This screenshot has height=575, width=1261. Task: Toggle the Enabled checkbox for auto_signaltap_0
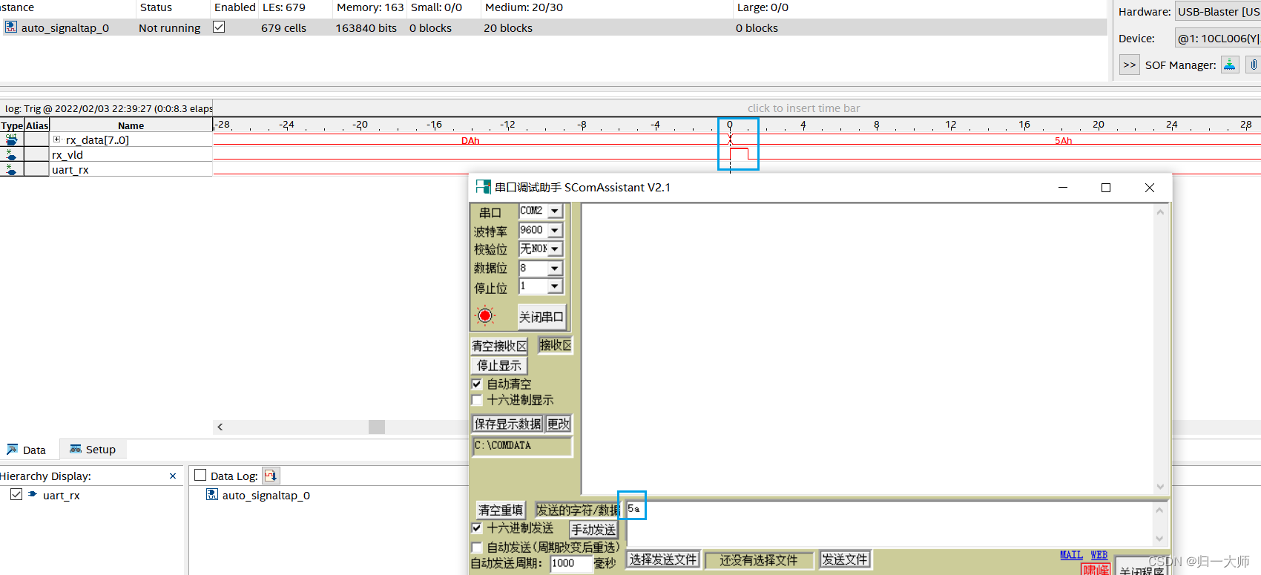point(219,27)
